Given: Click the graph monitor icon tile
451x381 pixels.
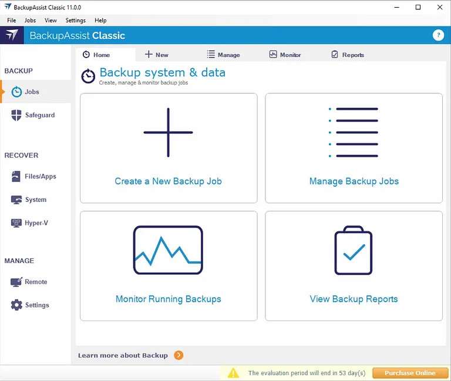Looking at the screenshot, I should click(169, 250).
